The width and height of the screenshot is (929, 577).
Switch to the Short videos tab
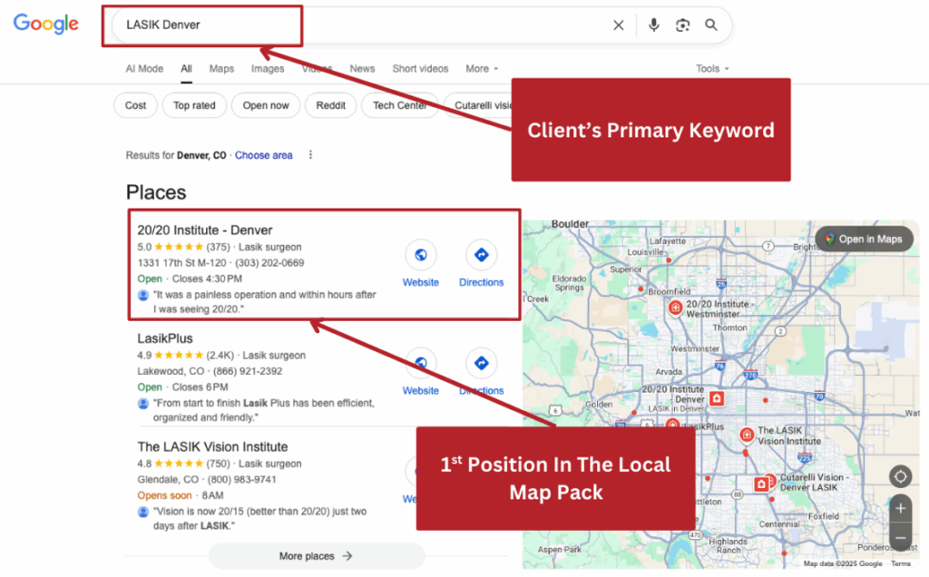420,69
